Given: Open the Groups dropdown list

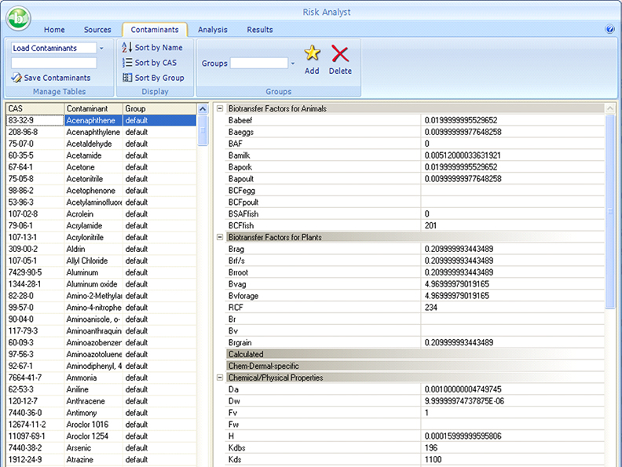Looking at the screenshot, I should [x=293, y=64].
